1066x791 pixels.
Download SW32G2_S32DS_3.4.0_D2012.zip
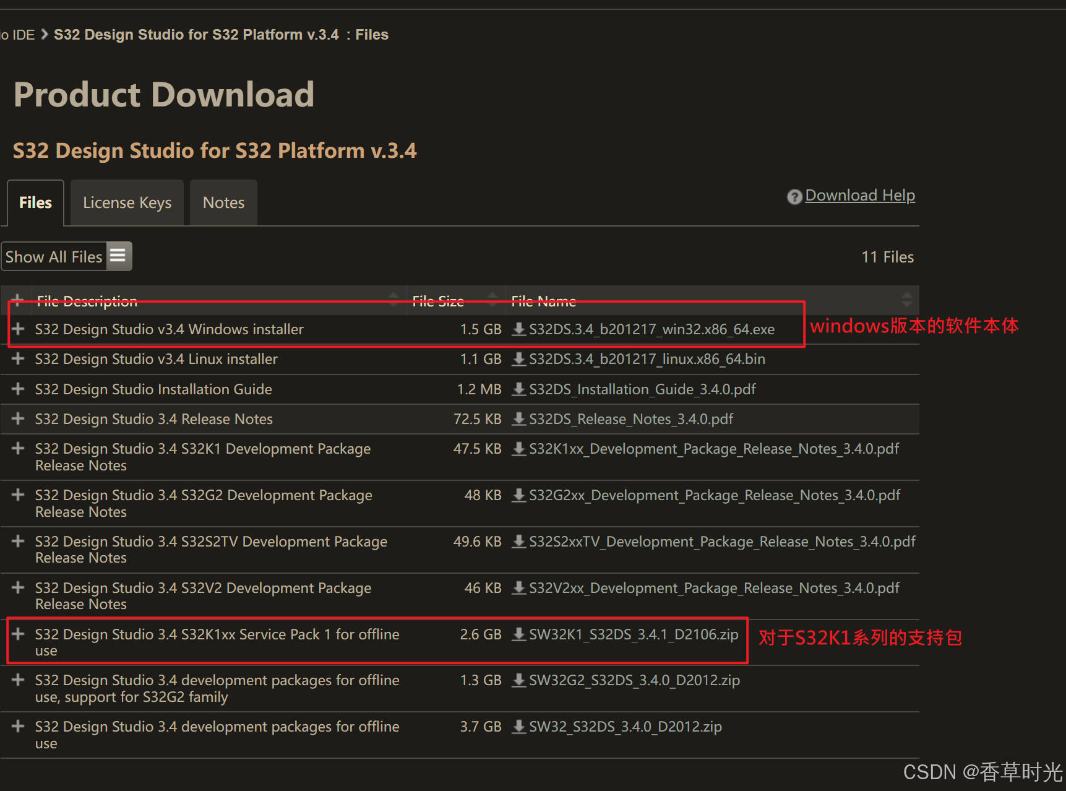pos(634,680)
